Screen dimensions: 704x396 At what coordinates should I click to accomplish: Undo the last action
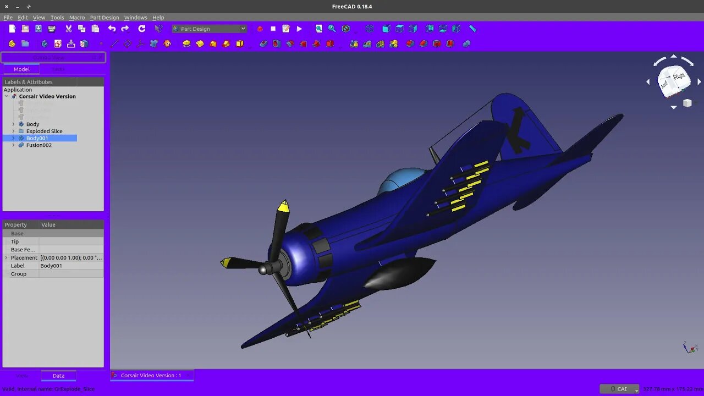point(112,29)
